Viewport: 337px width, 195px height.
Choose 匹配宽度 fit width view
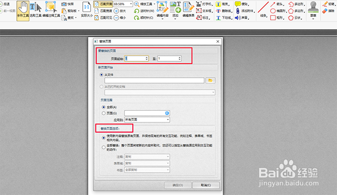coord(104,11)
